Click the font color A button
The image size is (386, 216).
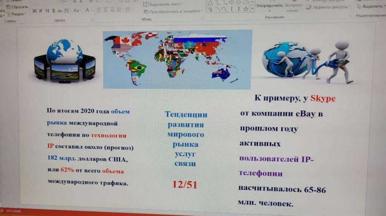pos(88,10)
